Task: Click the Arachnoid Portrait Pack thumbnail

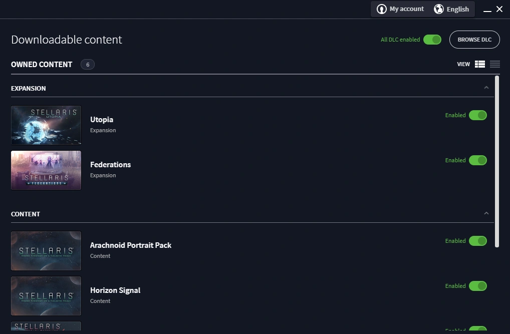Action: click(x=46, y=250)
